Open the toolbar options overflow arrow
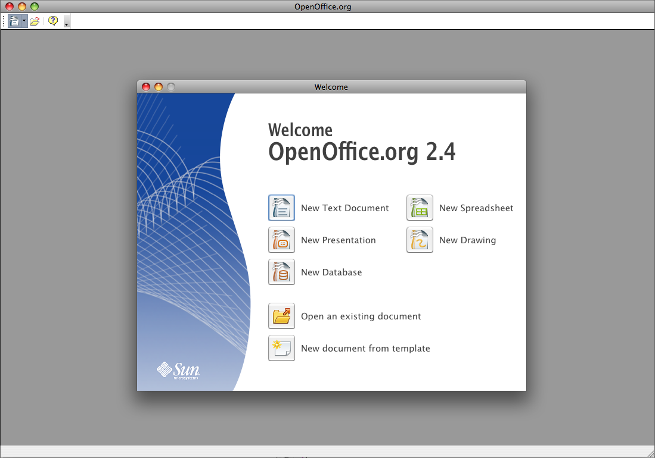The width and height of the screenshot is (655, 458). [66, 23]
